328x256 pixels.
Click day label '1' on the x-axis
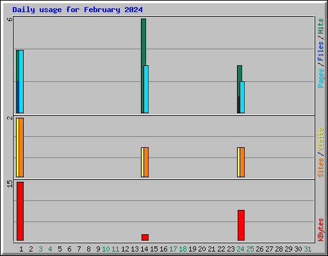pos(21,249)
